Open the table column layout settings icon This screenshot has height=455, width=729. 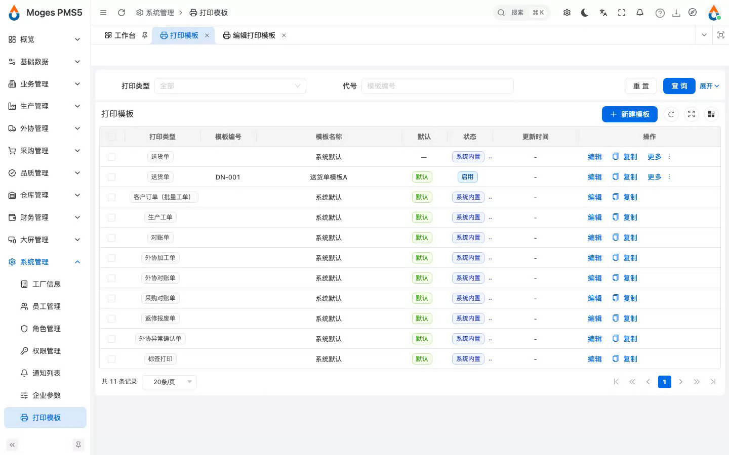711,114
